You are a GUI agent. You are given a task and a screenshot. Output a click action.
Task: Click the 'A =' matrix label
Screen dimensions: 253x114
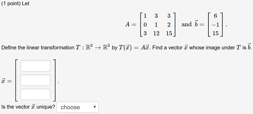click(131, 25)
